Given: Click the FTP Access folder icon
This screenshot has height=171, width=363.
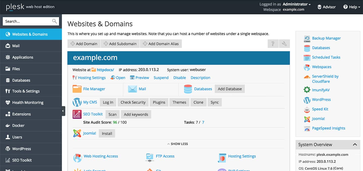Looking at the screenshot, I should pos(150,157).
